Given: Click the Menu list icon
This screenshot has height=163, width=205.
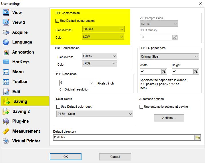Looking at the screenshot, I should point(6,72).
